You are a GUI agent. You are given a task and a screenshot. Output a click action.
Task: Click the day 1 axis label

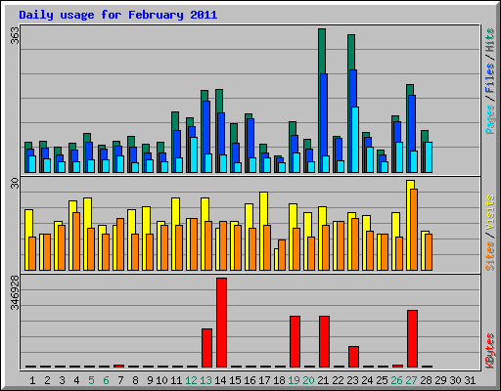[32, 380]
